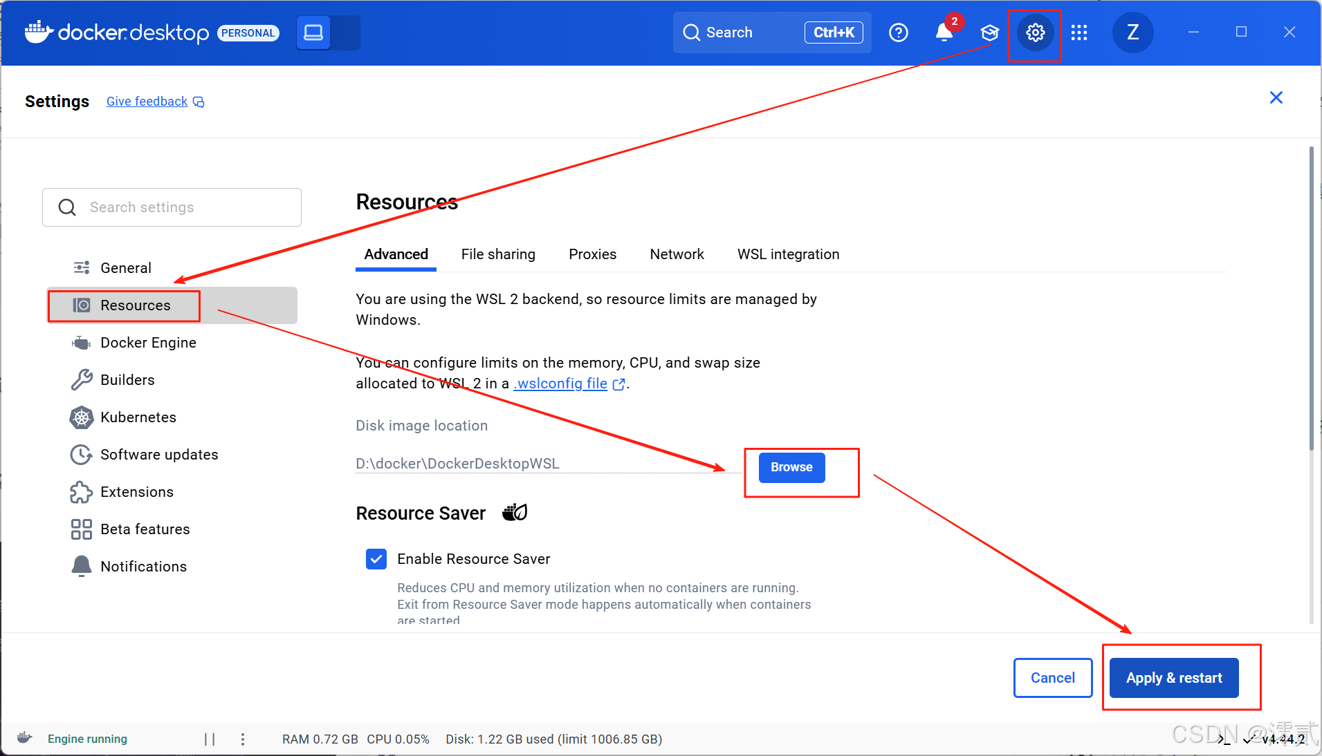Open the terminal icon in status bar

pyautogui.click(x=1224, y=739)
